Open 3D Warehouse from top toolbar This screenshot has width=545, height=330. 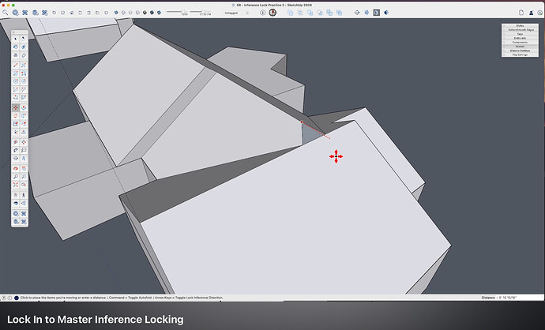(x=15, y=13)
